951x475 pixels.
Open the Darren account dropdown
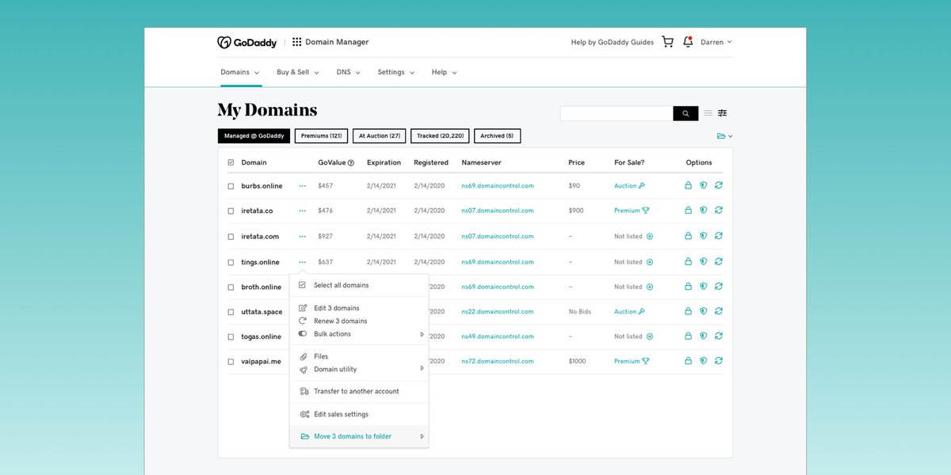[716, 42]
